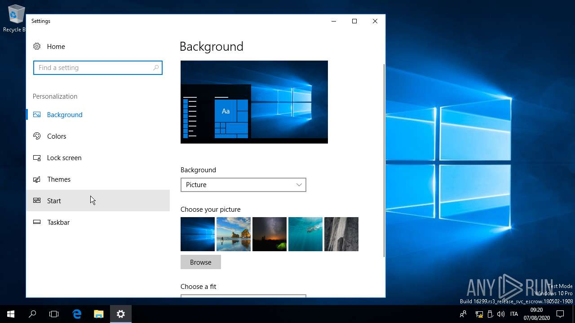Maximize the Settings window

354,21
